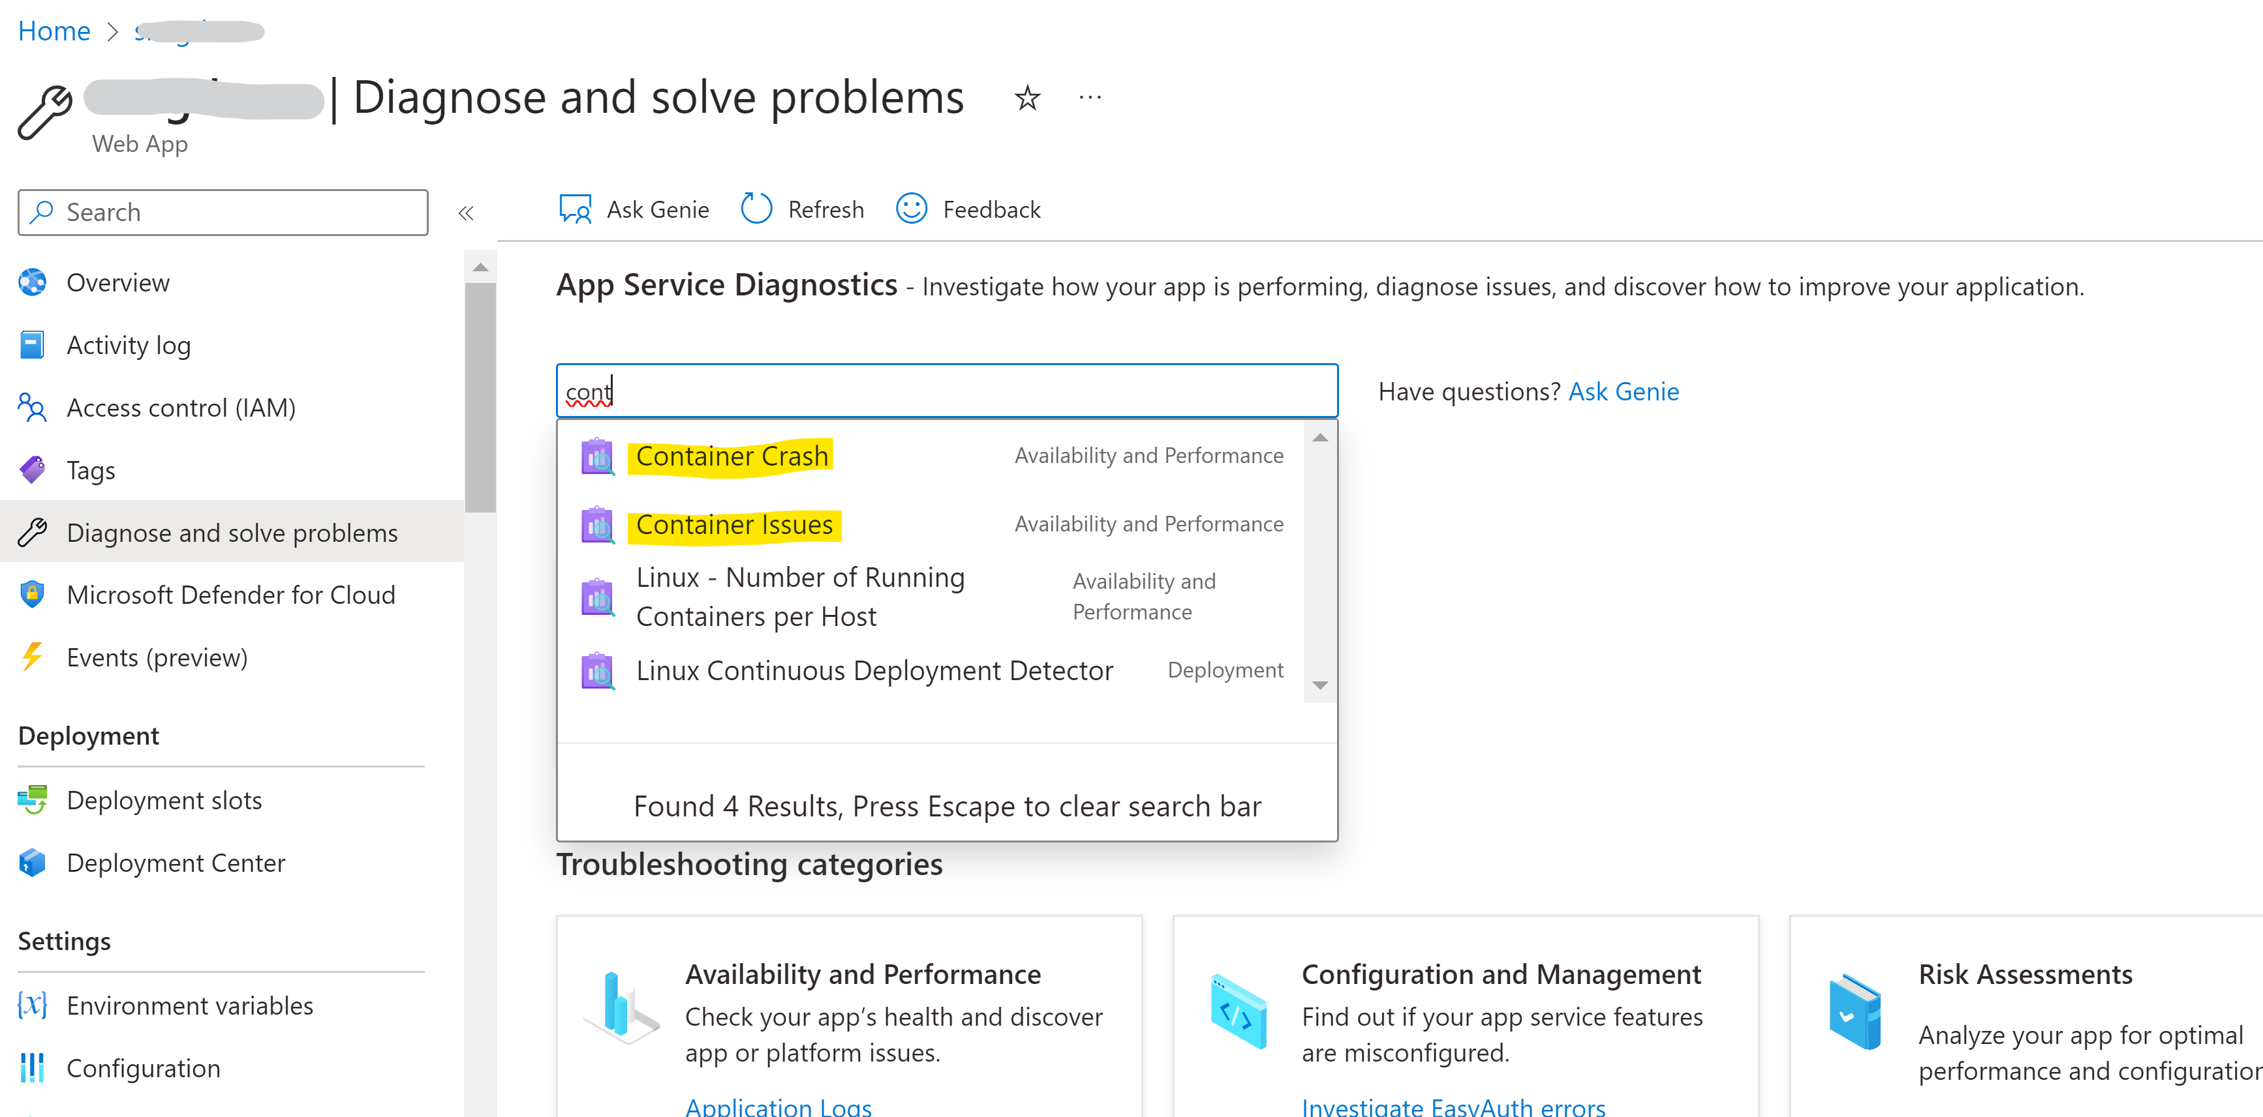Open Tags via the purple tag icon
This screenshot has height=1117, width=2263.
[33, 469]
